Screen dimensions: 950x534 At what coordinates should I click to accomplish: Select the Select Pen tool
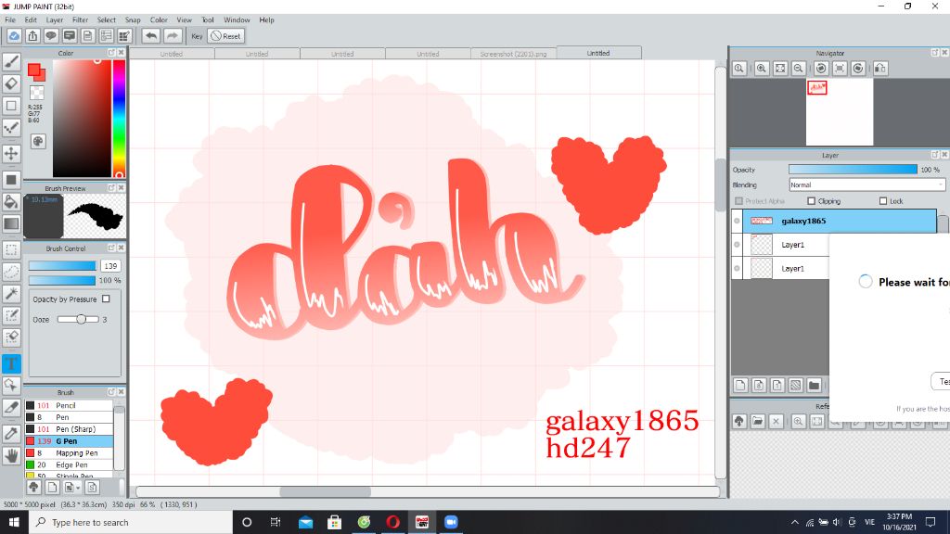[x=11, y=315]
